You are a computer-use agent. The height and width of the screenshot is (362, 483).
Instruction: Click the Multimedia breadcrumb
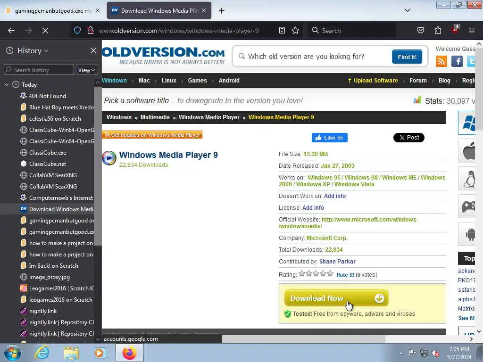pyautogui.click(x=155, y=117)
